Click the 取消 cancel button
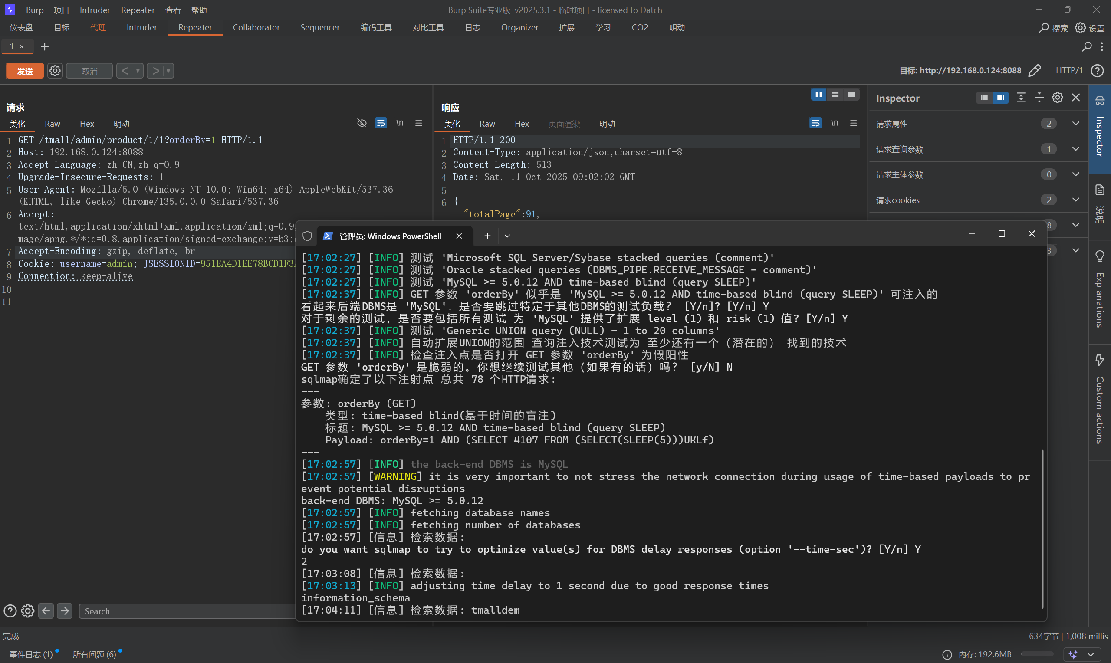Screen dimensions: 1111x663 coord(89,71)
